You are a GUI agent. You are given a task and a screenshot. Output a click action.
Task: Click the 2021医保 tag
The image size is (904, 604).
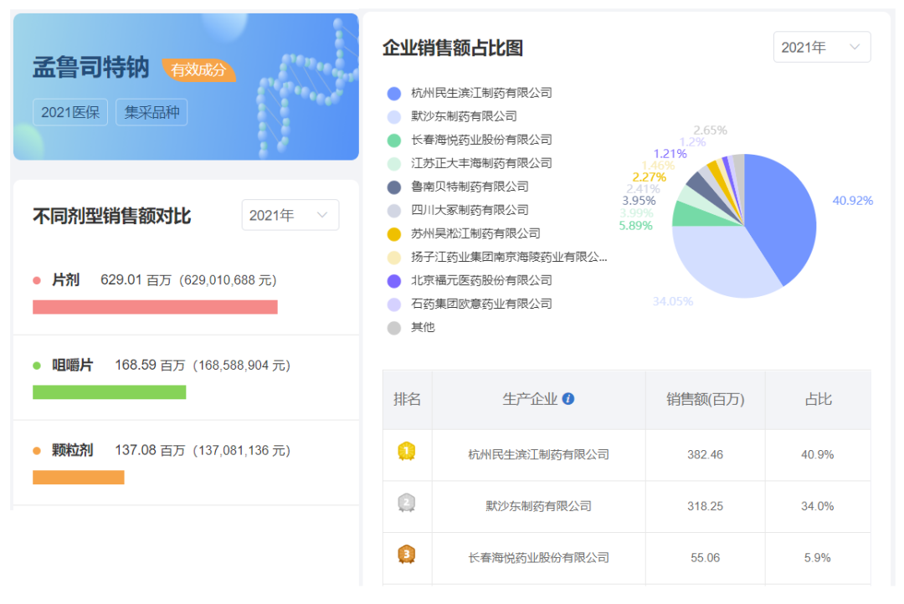[70, 112]
